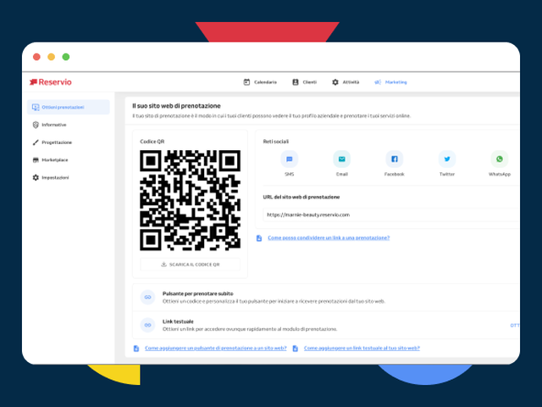Click 'URL del sito web di prenotazione' label
This screenshot has height=407, width=542.
(301, 197)
